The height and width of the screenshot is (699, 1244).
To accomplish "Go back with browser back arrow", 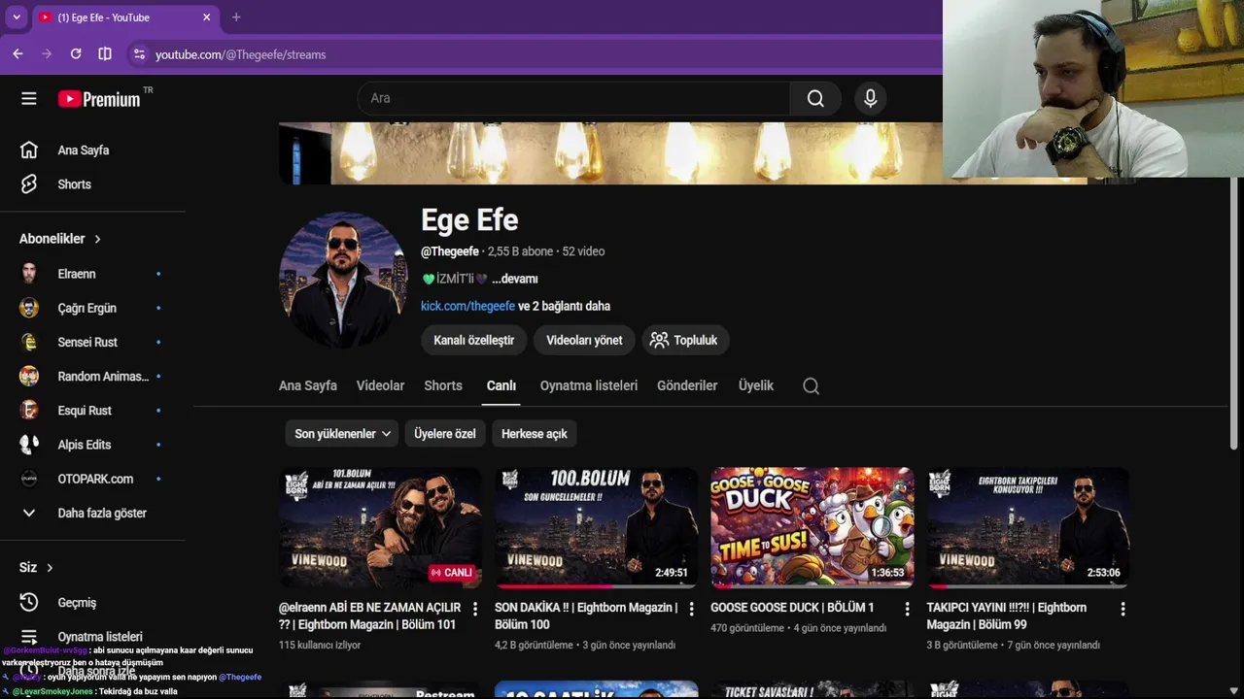I will 17,54.
